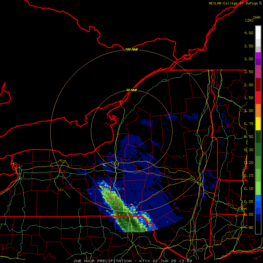Click the 100 NMI range ring label
263x263 pixels.
coord(131,49)
